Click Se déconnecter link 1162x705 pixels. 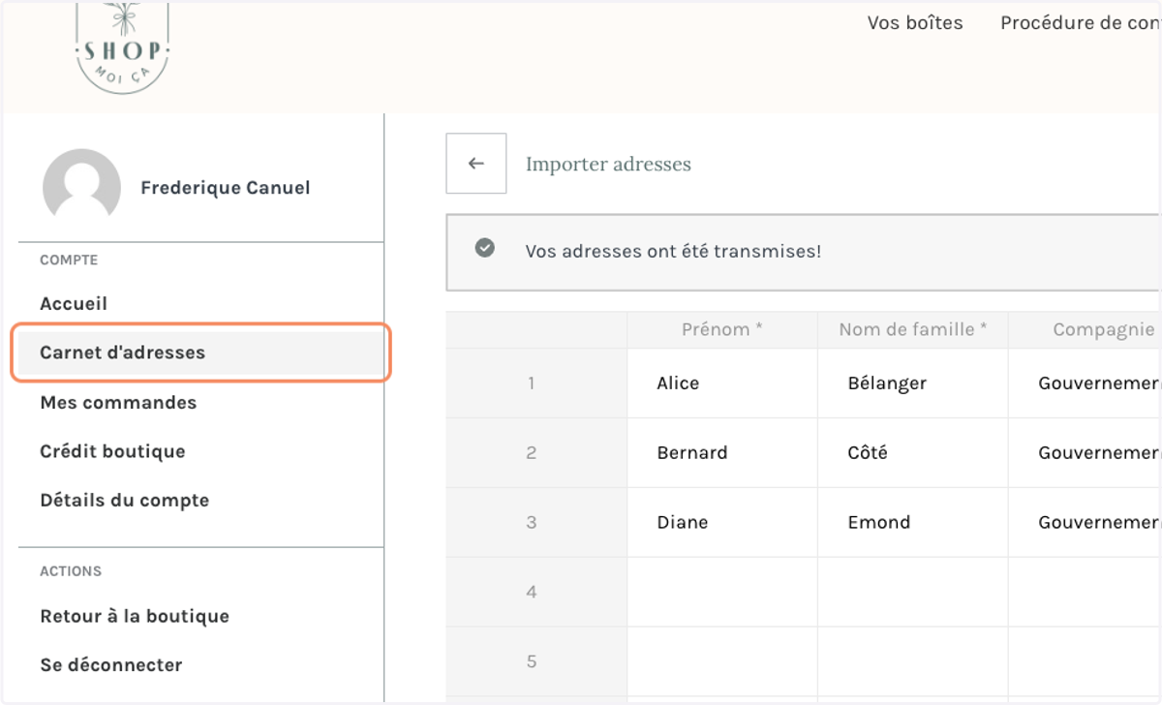coord(111,665)
